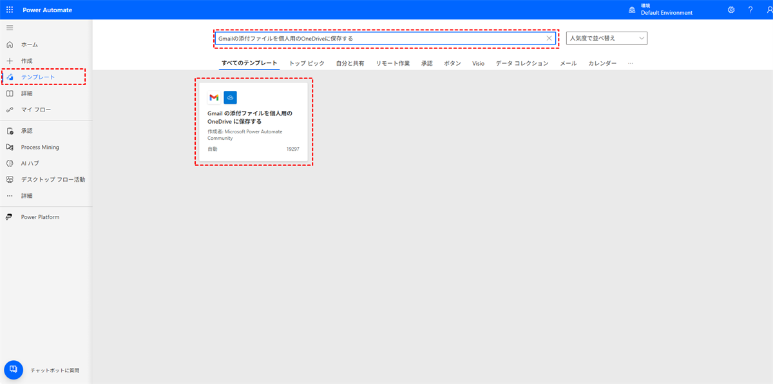The image size is (773, 384).
Task: Open the 人気度で並べ替え sort dropdown
Action: tap(607, 38)
